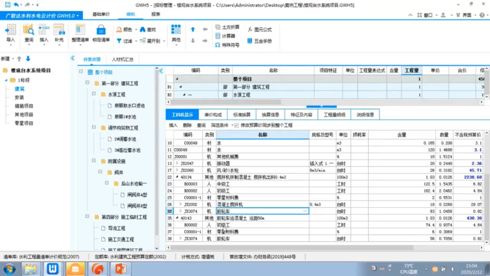Screen dimensions: 490x276
Task: Click 删除 button above resource table
Action: click(x=187, y=125)
